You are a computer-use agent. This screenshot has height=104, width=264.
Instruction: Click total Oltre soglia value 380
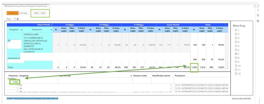tap(211, 67)
